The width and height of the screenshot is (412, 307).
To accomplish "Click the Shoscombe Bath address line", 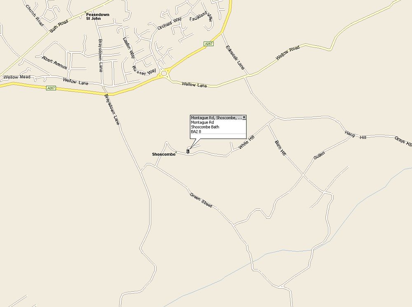I will pos(205,127).
